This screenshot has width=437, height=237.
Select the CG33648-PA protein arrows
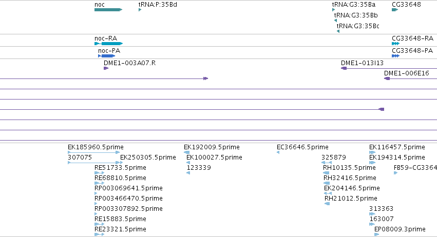tap(395, 56)
